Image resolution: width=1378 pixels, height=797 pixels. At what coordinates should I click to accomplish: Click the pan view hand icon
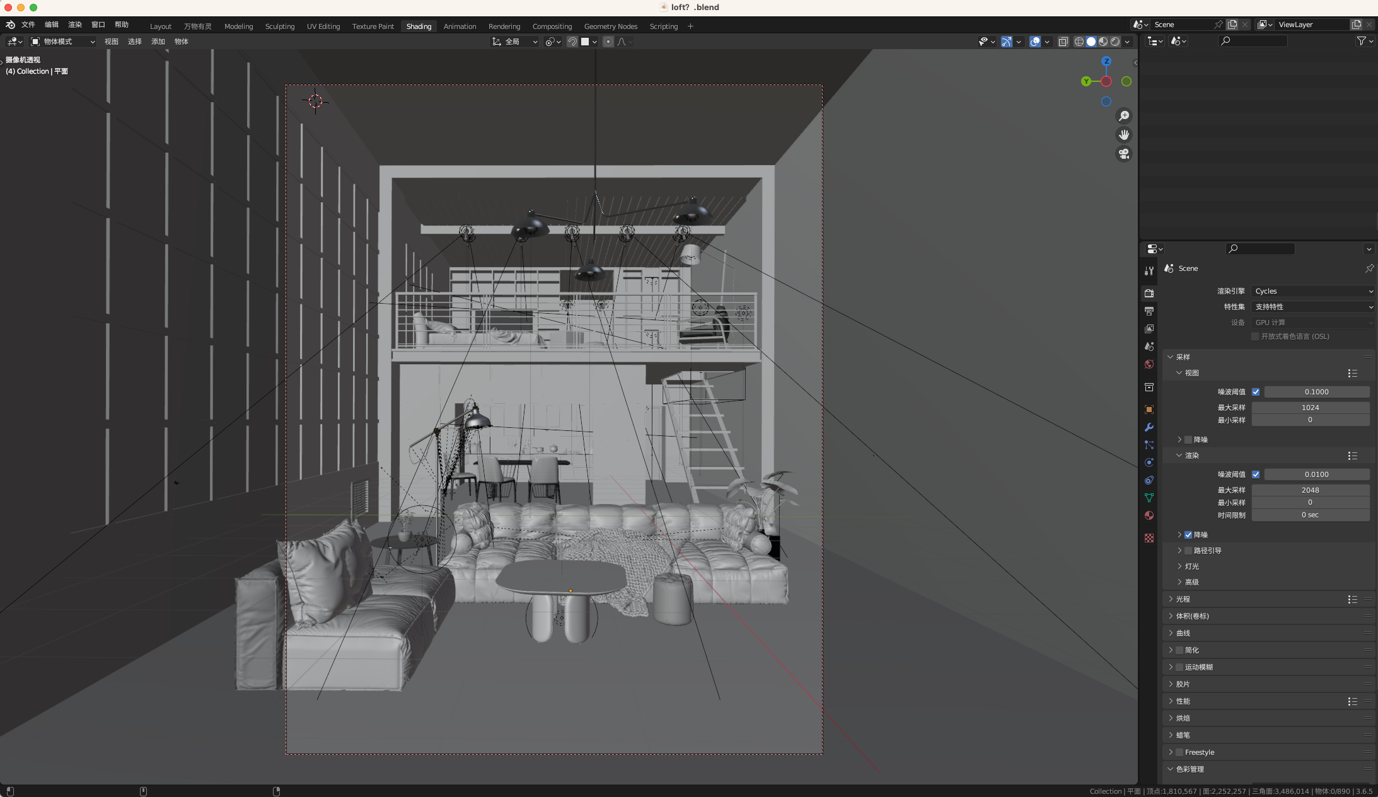pos(1123,135)
